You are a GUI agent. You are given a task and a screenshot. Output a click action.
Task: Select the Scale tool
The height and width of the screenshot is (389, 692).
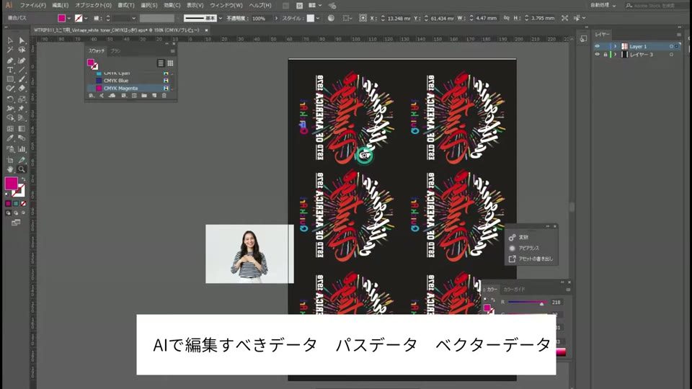[x=22, y=99]
